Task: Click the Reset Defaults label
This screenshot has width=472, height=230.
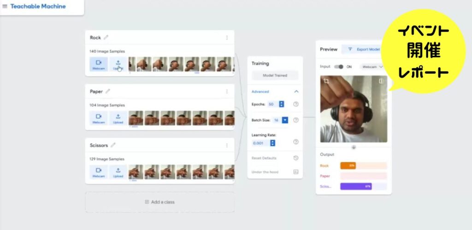Action: [264, 158]
